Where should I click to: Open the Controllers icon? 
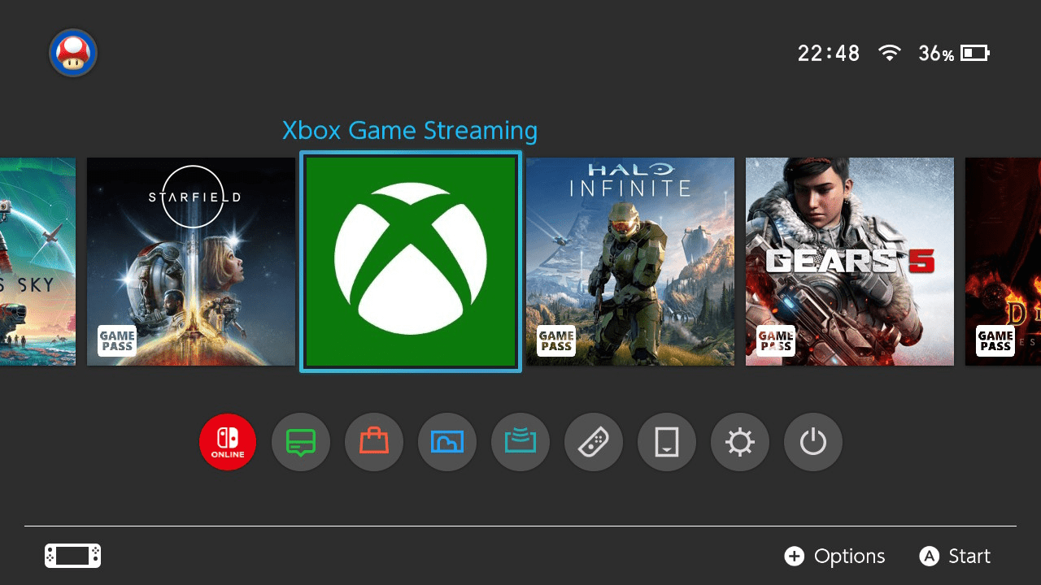pyautogui.click(x=594, y=442)
